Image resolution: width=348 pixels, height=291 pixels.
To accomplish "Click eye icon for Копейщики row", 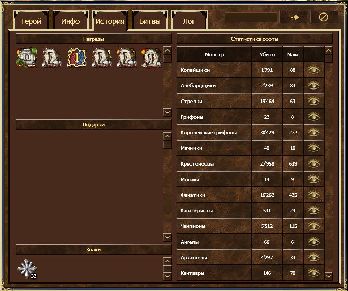I will click(314, 70).
